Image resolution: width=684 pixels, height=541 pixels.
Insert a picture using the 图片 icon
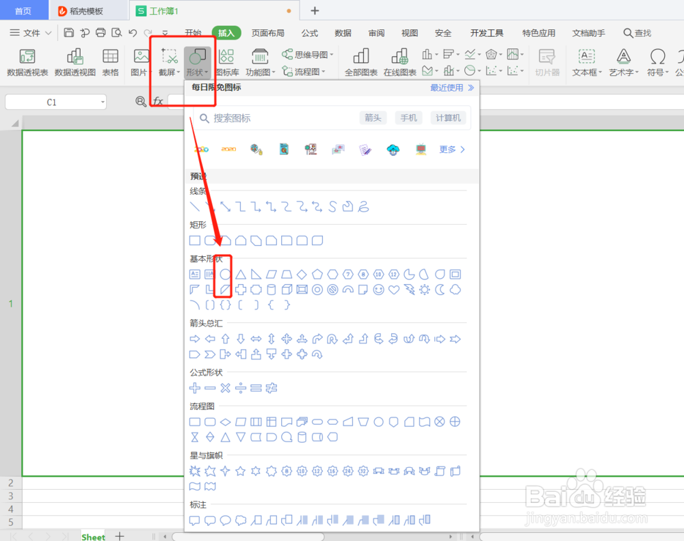tap(141, 61)
